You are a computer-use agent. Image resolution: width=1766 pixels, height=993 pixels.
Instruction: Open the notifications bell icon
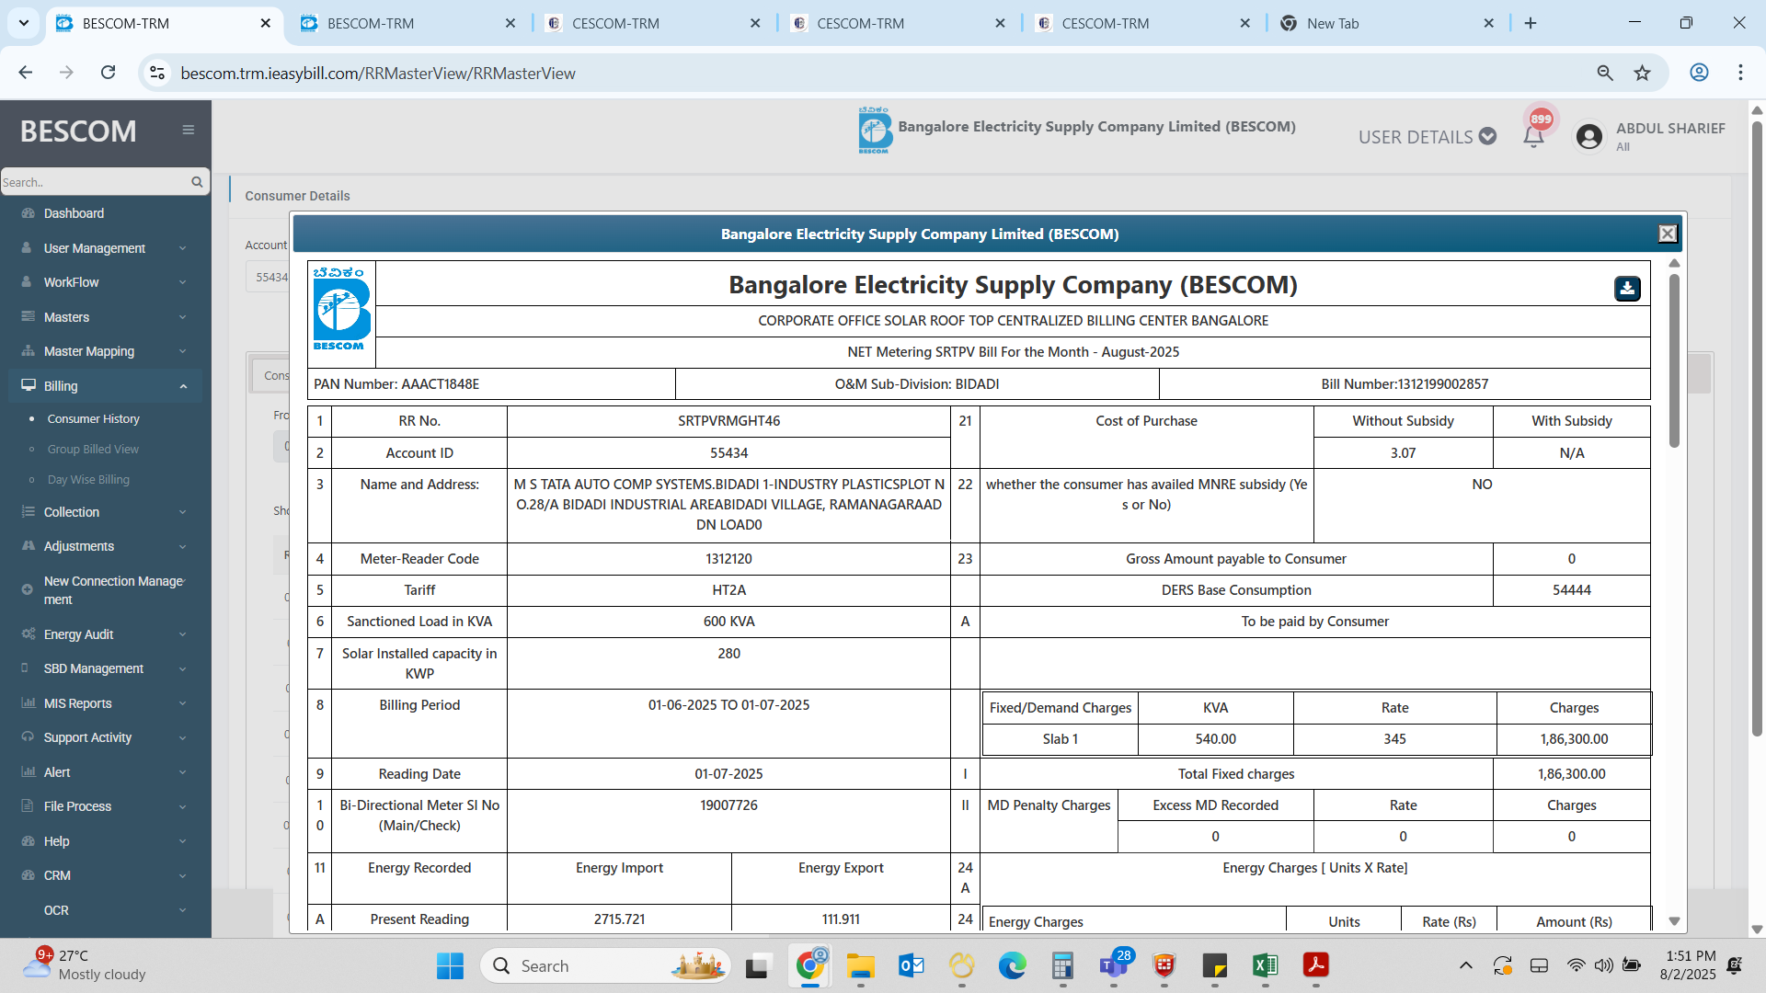[1533, 137]
